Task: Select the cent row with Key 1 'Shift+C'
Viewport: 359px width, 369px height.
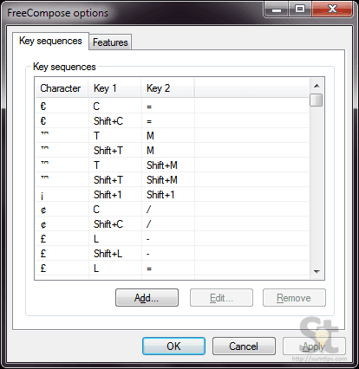Action: click(173, 224)
